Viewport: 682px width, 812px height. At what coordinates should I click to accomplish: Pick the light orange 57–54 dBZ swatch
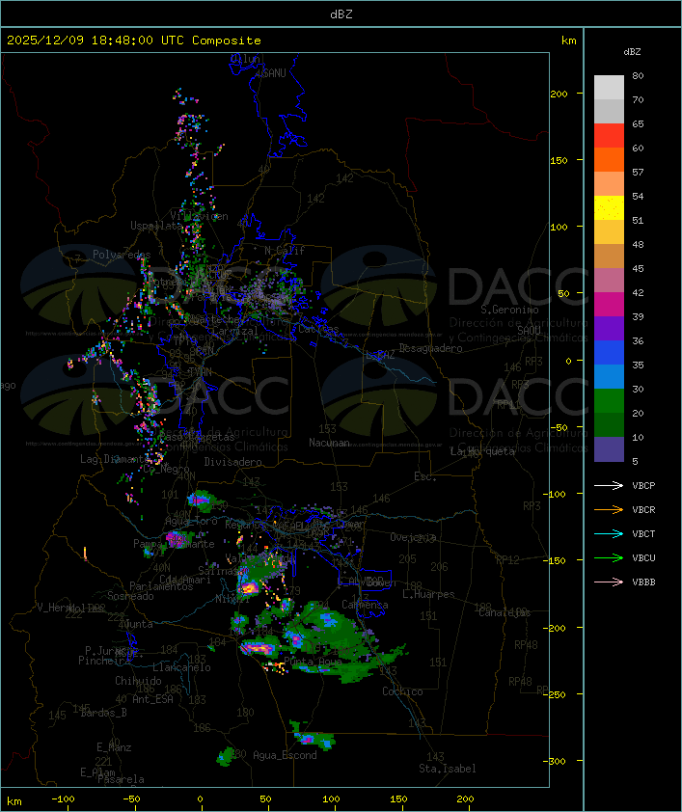pos(609,184)
